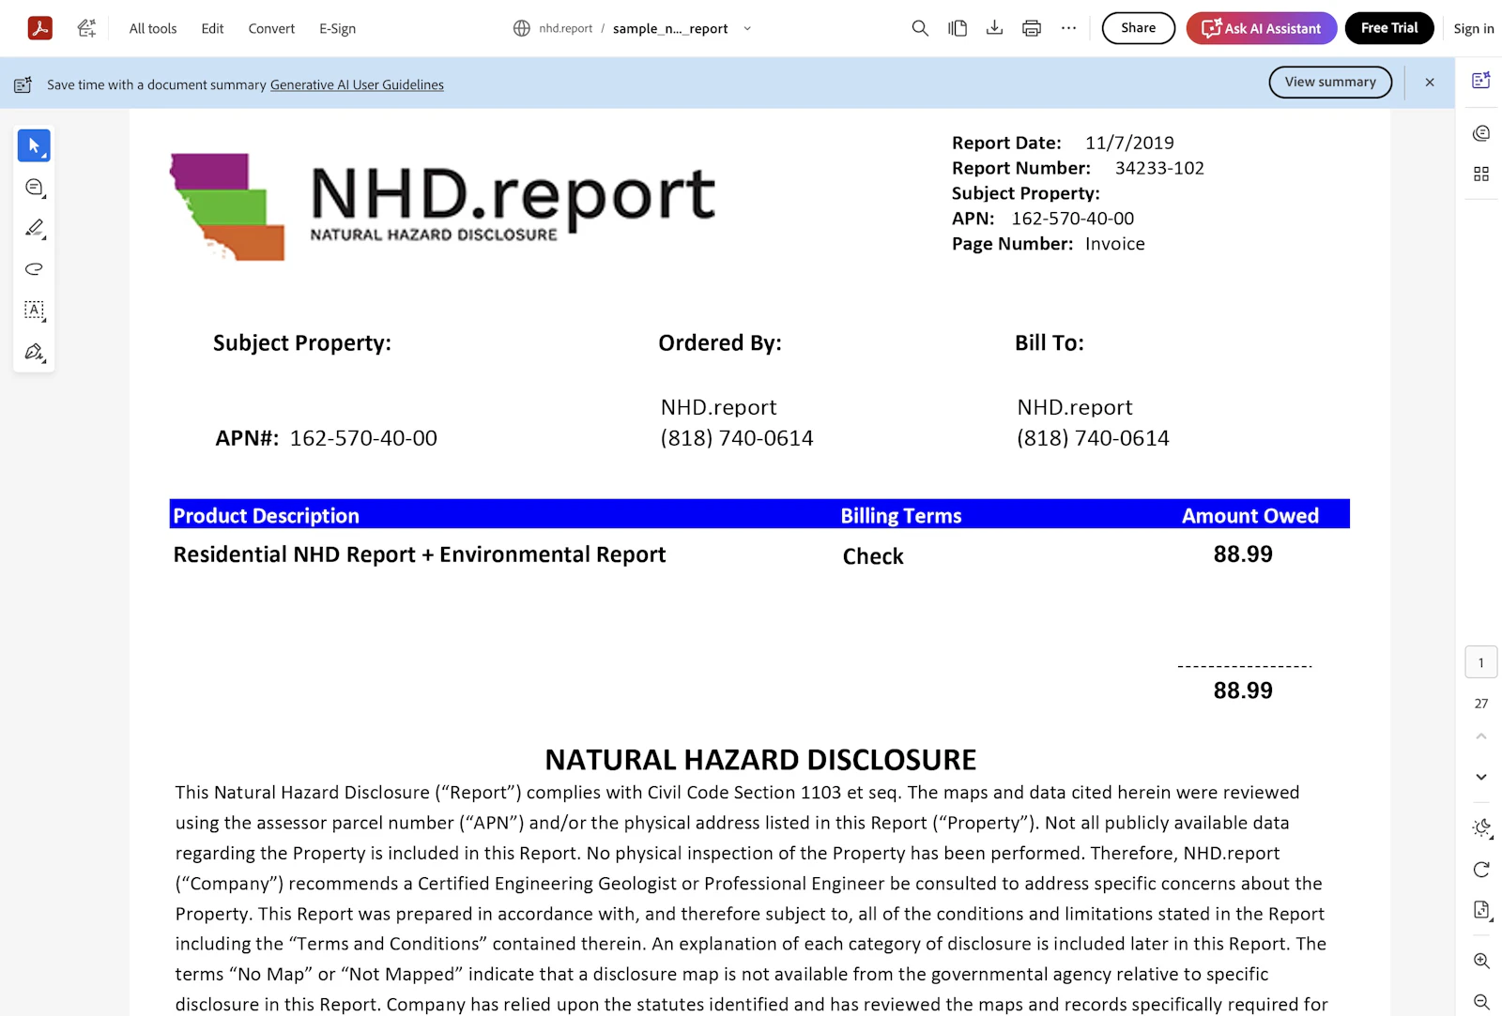Select the Draw freehand loop tool
Viewport: 1502px width, 1016px height.
point(34,269)
